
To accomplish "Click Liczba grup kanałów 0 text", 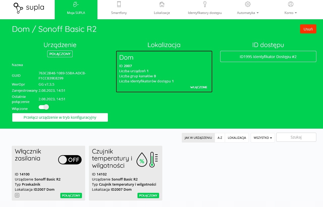I will pos(137,76).
